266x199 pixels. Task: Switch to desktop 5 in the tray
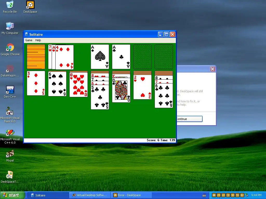point(237,195)
